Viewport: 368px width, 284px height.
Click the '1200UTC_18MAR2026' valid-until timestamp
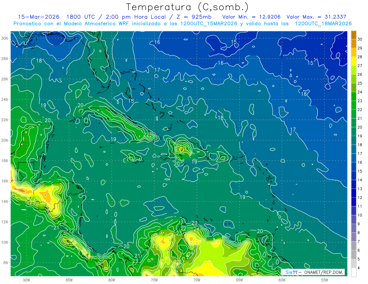323,24
